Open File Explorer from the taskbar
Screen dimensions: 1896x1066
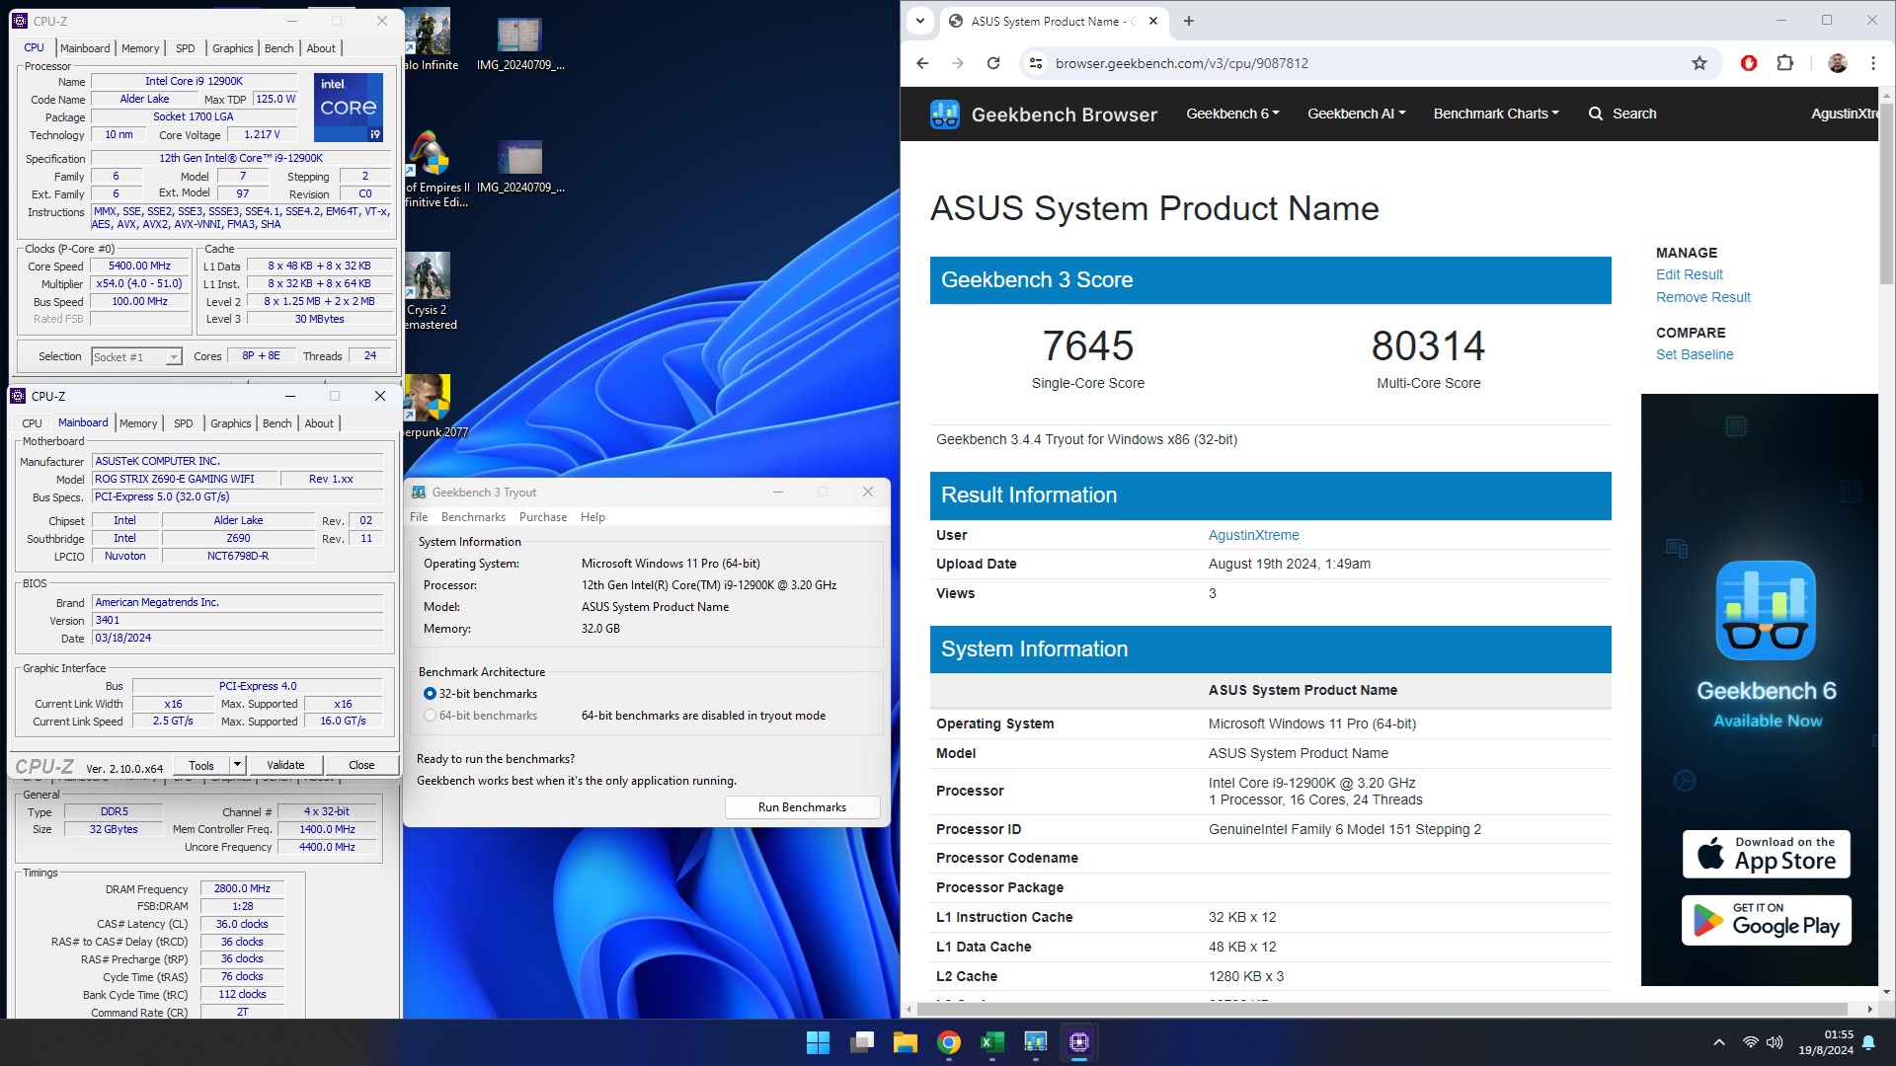coord(906,1042)
